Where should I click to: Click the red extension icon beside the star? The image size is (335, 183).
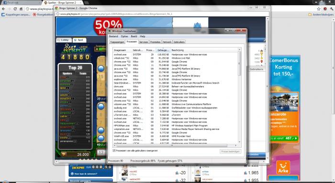click(x=325, y=9)
